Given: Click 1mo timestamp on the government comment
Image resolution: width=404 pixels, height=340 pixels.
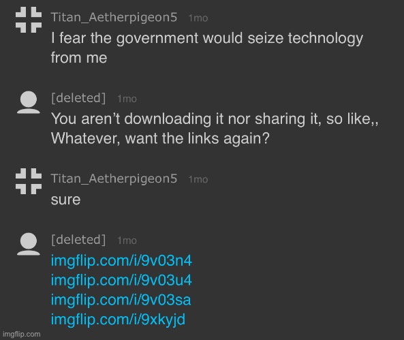Looking at the screenshot, I should [x=198, y=18].
